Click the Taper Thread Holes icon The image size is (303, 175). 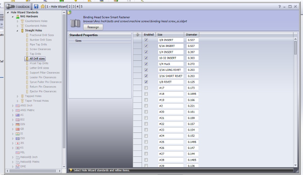click(22, 101)
